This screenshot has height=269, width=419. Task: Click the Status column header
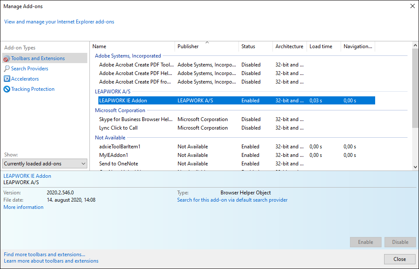coord(255,46)
